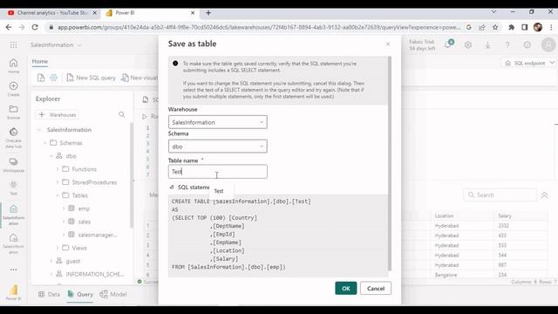Open the Test workspace in sidebar
This screenshot has width=558, height=314.
coord(14,188)
